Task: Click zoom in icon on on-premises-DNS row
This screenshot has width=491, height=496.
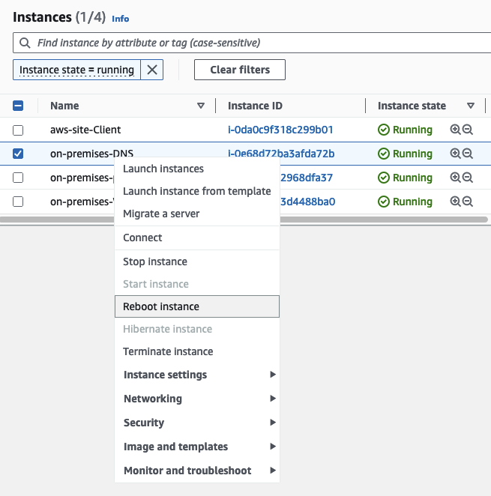Action: [455, 154]
